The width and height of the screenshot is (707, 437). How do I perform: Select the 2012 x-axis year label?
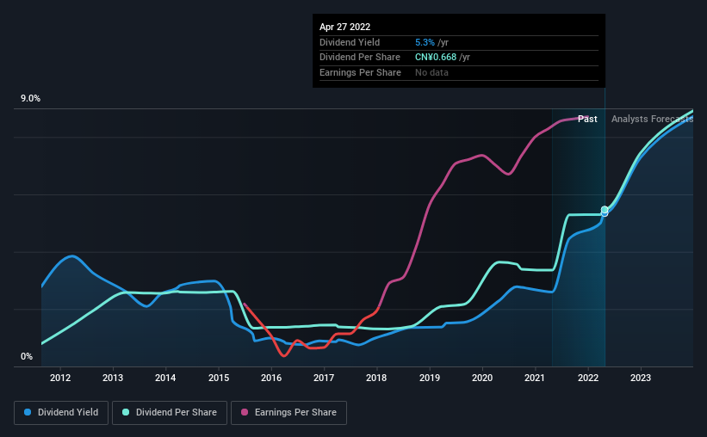point(60,378)
